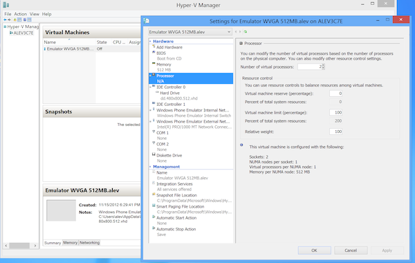Screen dimensions: 415x263
Task: Collapse the Management section
Action: pos(150,167)
